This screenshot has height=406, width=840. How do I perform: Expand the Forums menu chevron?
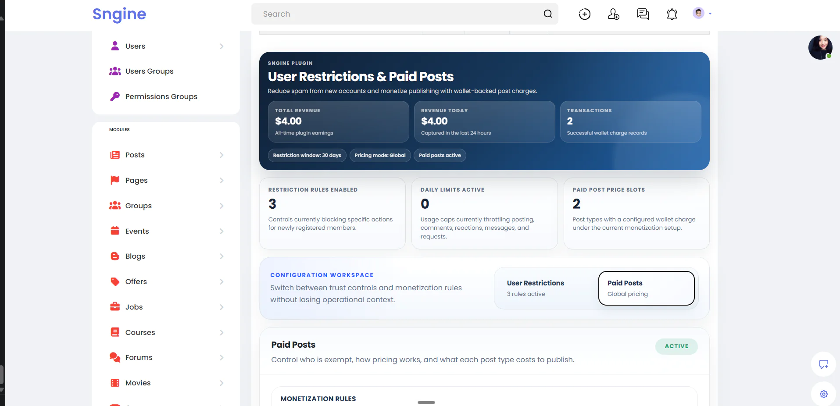tap(222, 357)
